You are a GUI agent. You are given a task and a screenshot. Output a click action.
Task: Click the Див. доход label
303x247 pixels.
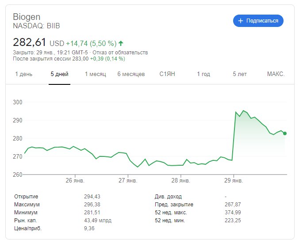coord(168,197)
